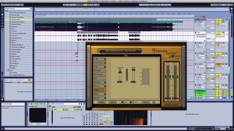Click the transport Stop button
Image resolution: width=234 pixels, height=131 pixels.
80,5
